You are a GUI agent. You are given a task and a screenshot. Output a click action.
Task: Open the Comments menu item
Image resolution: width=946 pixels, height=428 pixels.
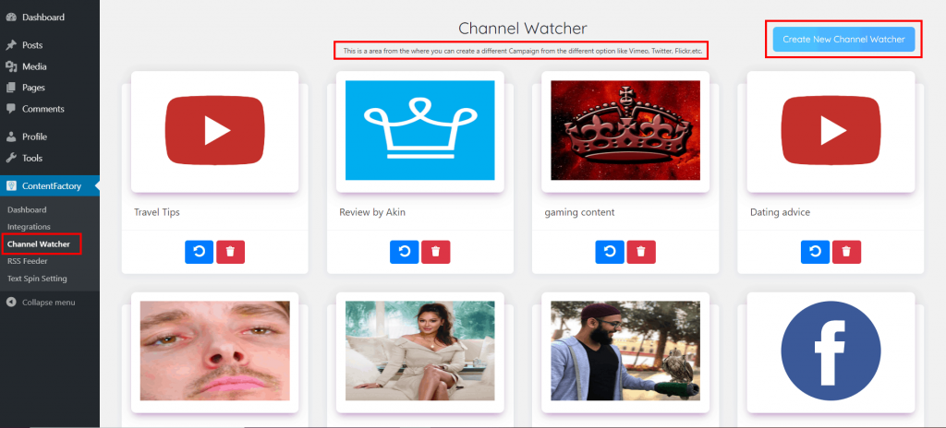click(x=42, y=109)
